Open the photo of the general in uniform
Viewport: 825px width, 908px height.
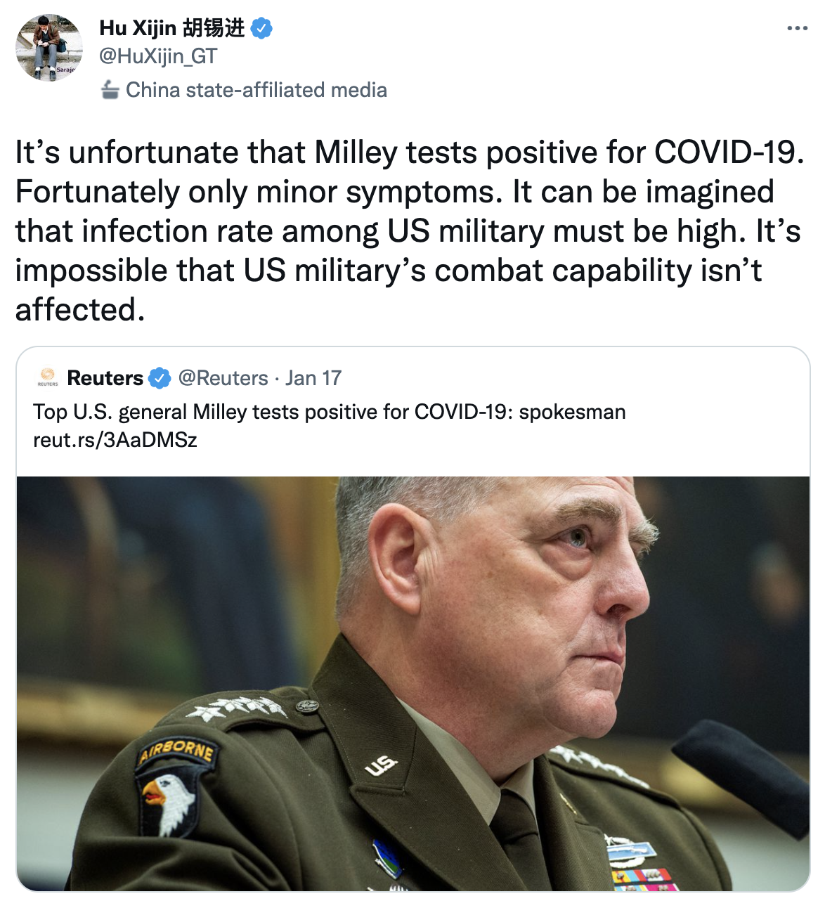point(413,684)
